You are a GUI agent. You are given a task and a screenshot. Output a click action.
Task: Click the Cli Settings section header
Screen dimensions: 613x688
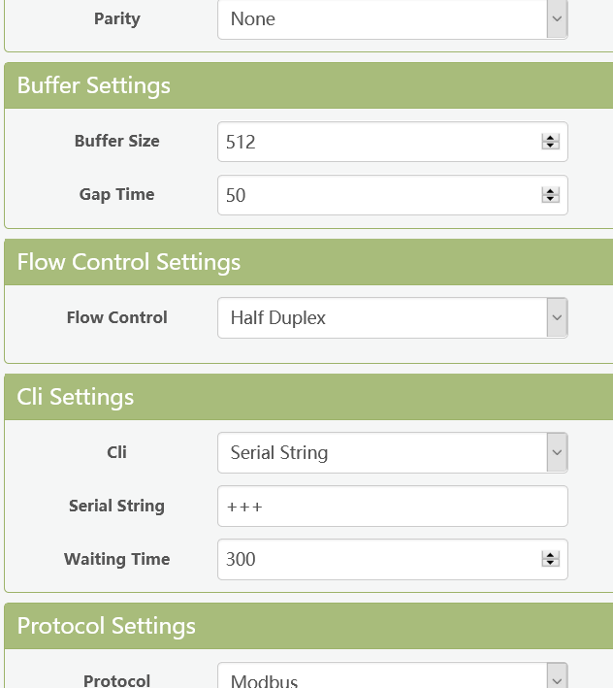coord(76,397)
